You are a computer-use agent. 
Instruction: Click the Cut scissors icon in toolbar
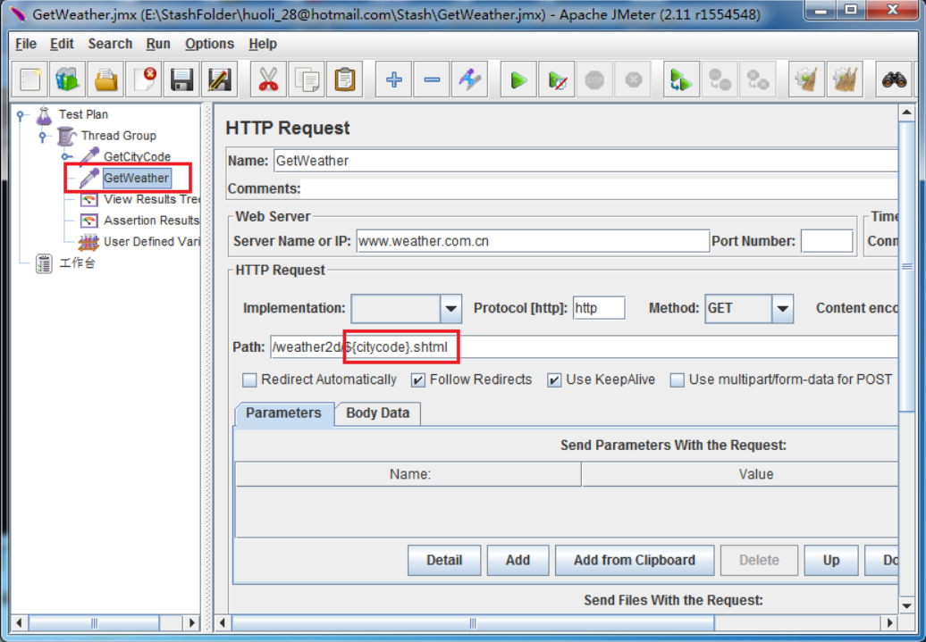pos(267,80)
